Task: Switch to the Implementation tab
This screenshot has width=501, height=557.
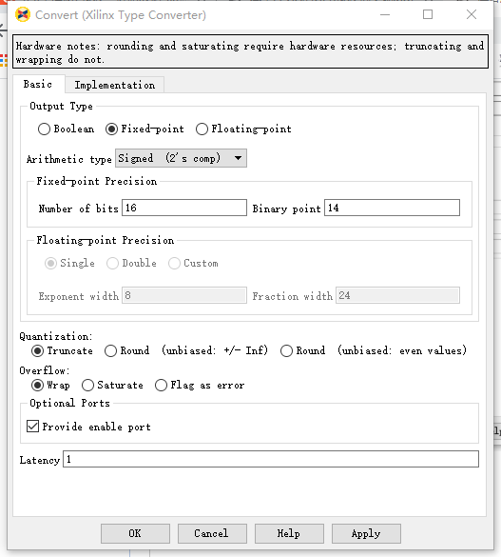Action: click(114, 85)
